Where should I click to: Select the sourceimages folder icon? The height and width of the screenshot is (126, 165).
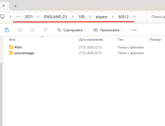tap(11, 52)
